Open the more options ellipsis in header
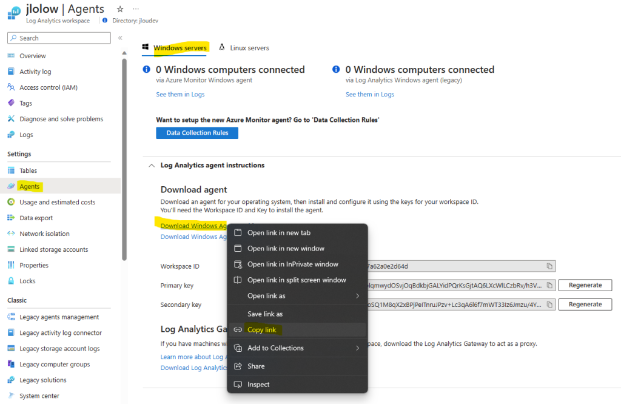The image size is (621, 404). tap(136, 8)
